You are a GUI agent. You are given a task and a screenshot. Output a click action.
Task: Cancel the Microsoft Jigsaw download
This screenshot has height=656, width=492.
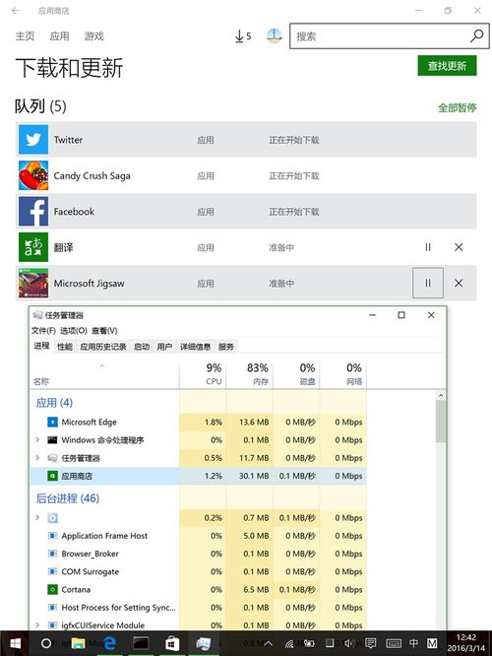pyautogui.click(x=459, y=284)
